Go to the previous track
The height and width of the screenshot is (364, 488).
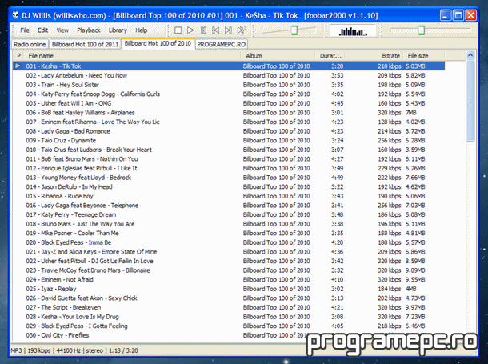pyautogui.click(x=216, y=30)
